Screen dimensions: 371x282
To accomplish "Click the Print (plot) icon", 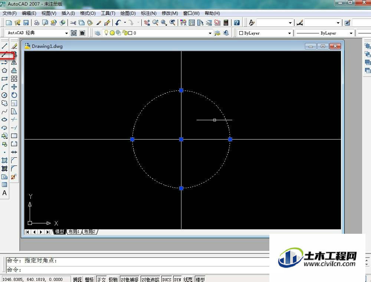I will point(37,23).
